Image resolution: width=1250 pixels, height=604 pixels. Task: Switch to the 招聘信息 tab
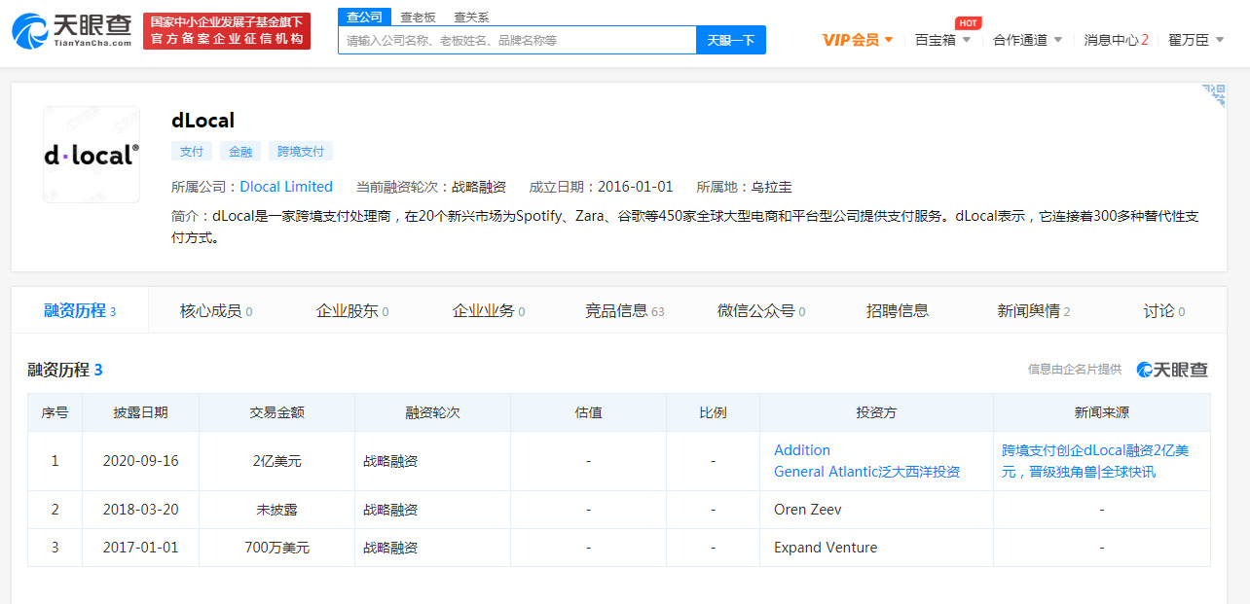click(x=898, y=310)
